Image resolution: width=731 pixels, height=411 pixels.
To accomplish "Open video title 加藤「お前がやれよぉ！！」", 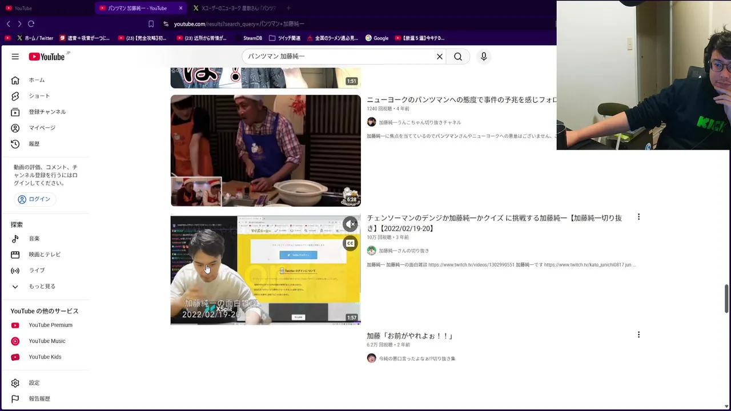I will tap(410, 336).
